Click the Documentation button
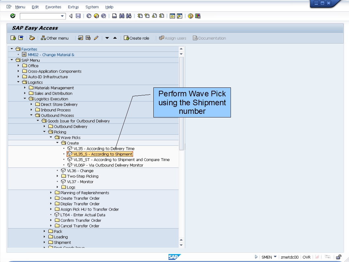Screen dimensions: 349x262 click(x=209, y=38)
